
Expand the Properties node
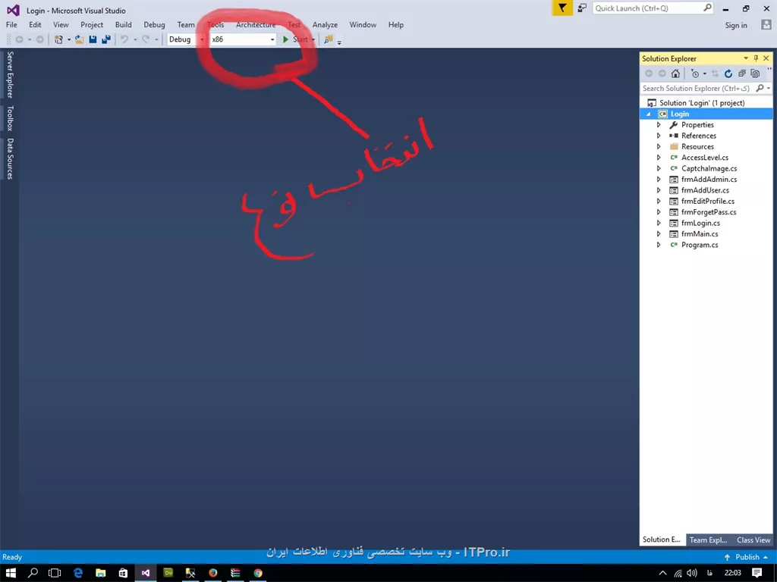659,125
